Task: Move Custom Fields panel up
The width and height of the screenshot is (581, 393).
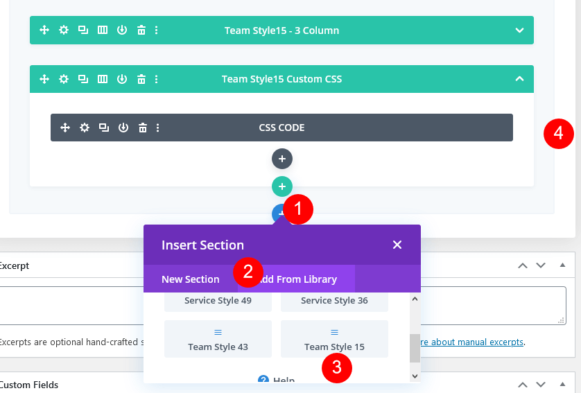Action: pyautogui.click(x=523, y=385)
